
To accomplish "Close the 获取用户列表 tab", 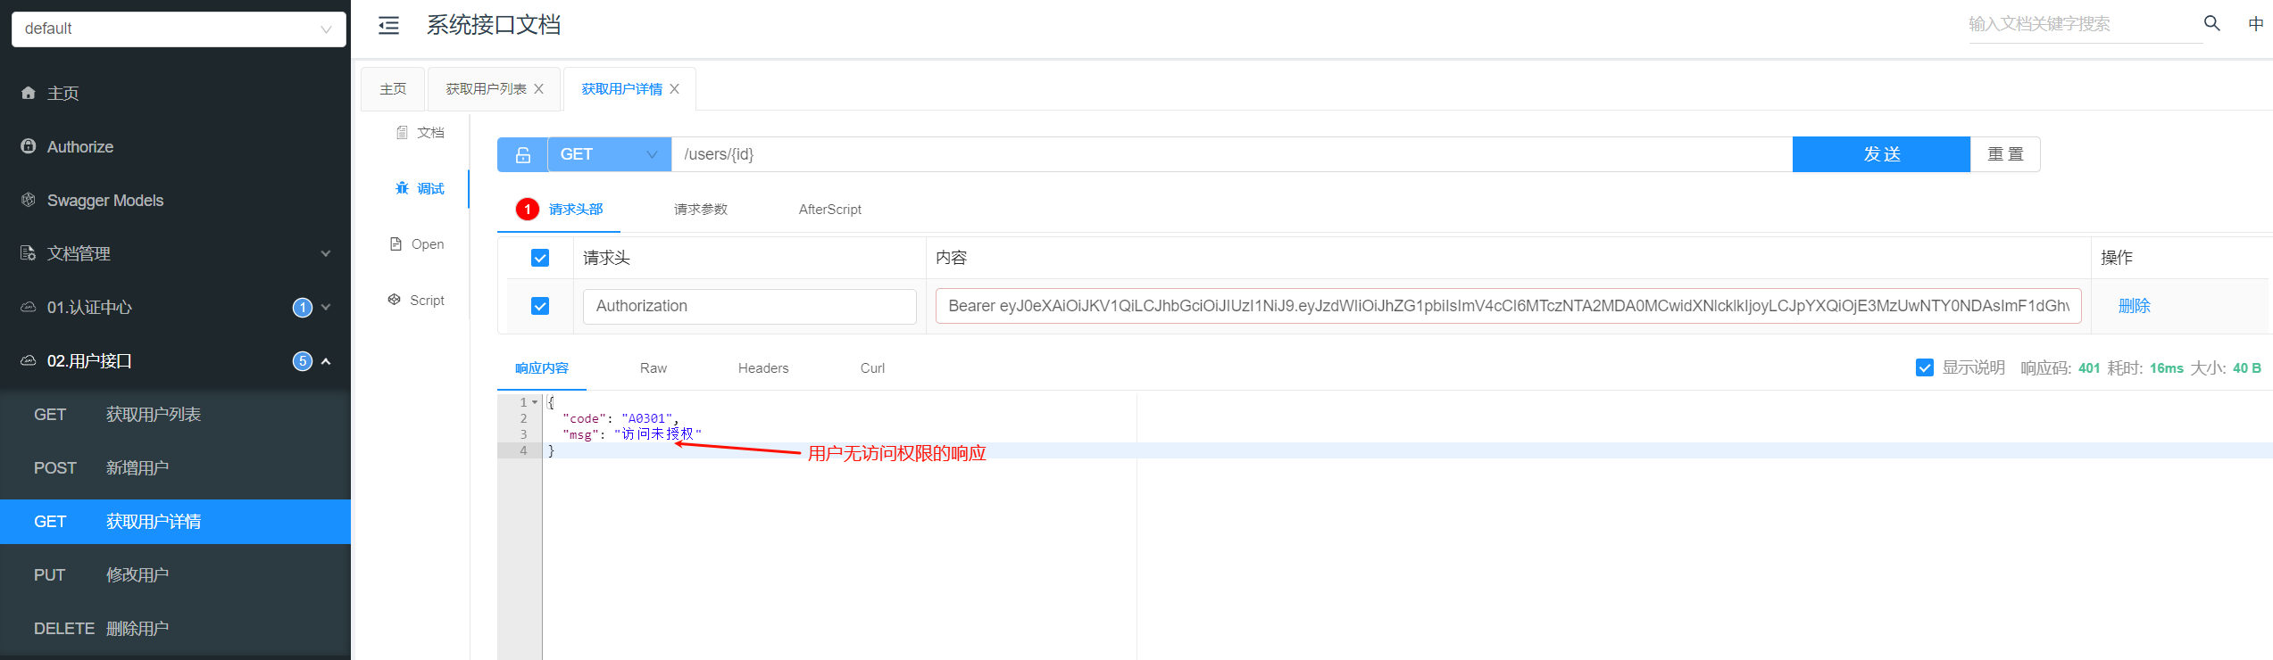I will (x=538, y=89).
